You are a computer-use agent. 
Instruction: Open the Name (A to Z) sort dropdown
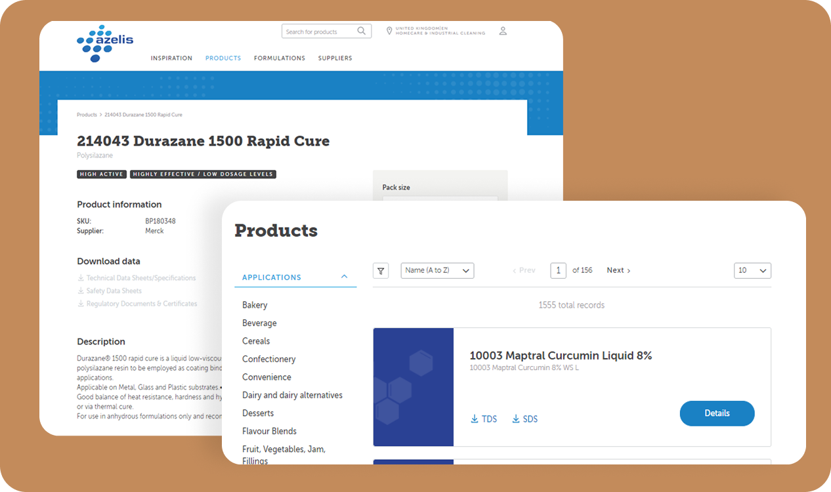coord(437,270)
